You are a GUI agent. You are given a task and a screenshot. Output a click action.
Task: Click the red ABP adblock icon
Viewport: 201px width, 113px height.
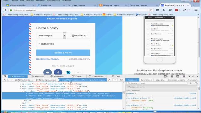click(x=177, y=10)
